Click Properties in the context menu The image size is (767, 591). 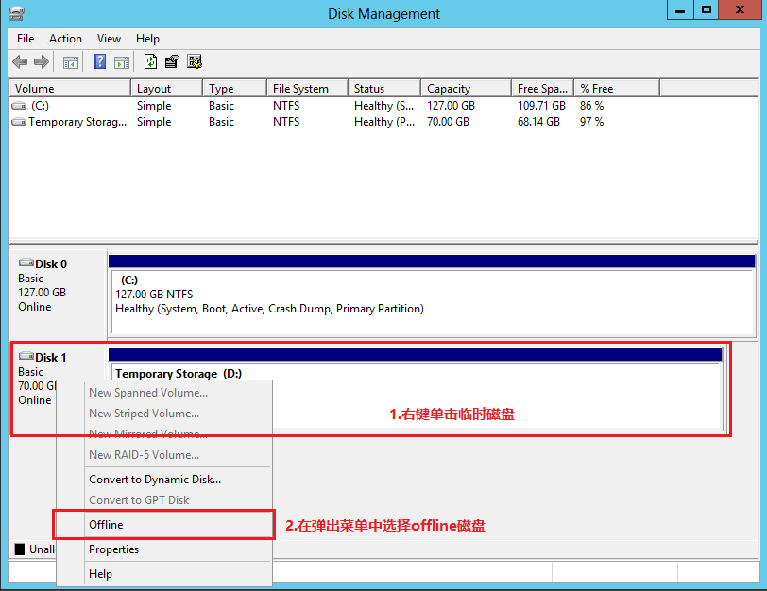click(x=113, y=549)
